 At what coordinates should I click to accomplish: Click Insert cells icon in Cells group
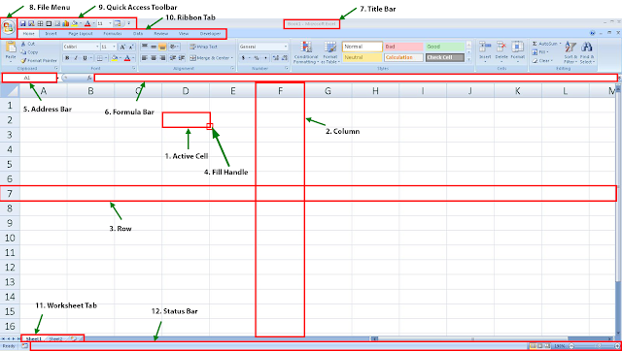click(x=485, y=48)
